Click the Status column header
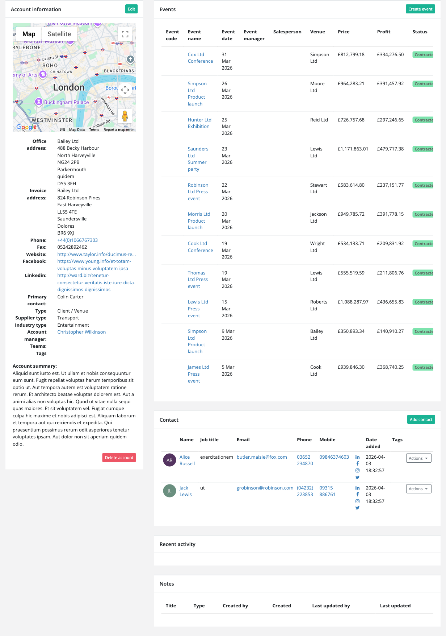 (x=420, y=32)
